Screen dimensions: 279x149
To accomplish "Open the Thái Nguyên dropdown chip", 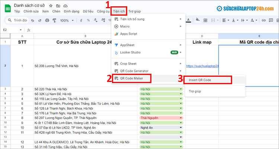I will (x=161, y=118).
